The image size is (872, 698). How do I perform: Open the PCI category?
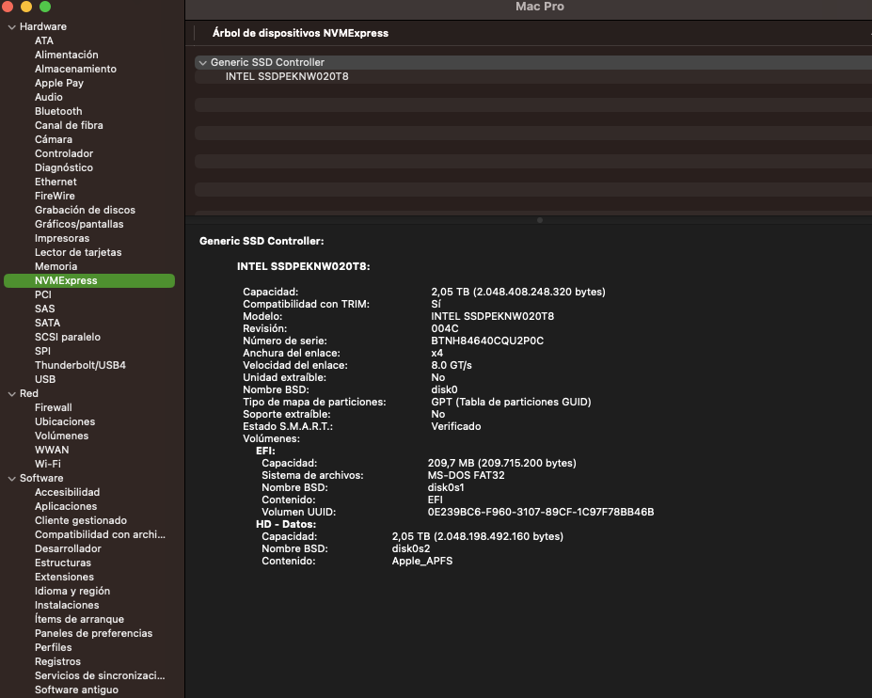(43, 294)
